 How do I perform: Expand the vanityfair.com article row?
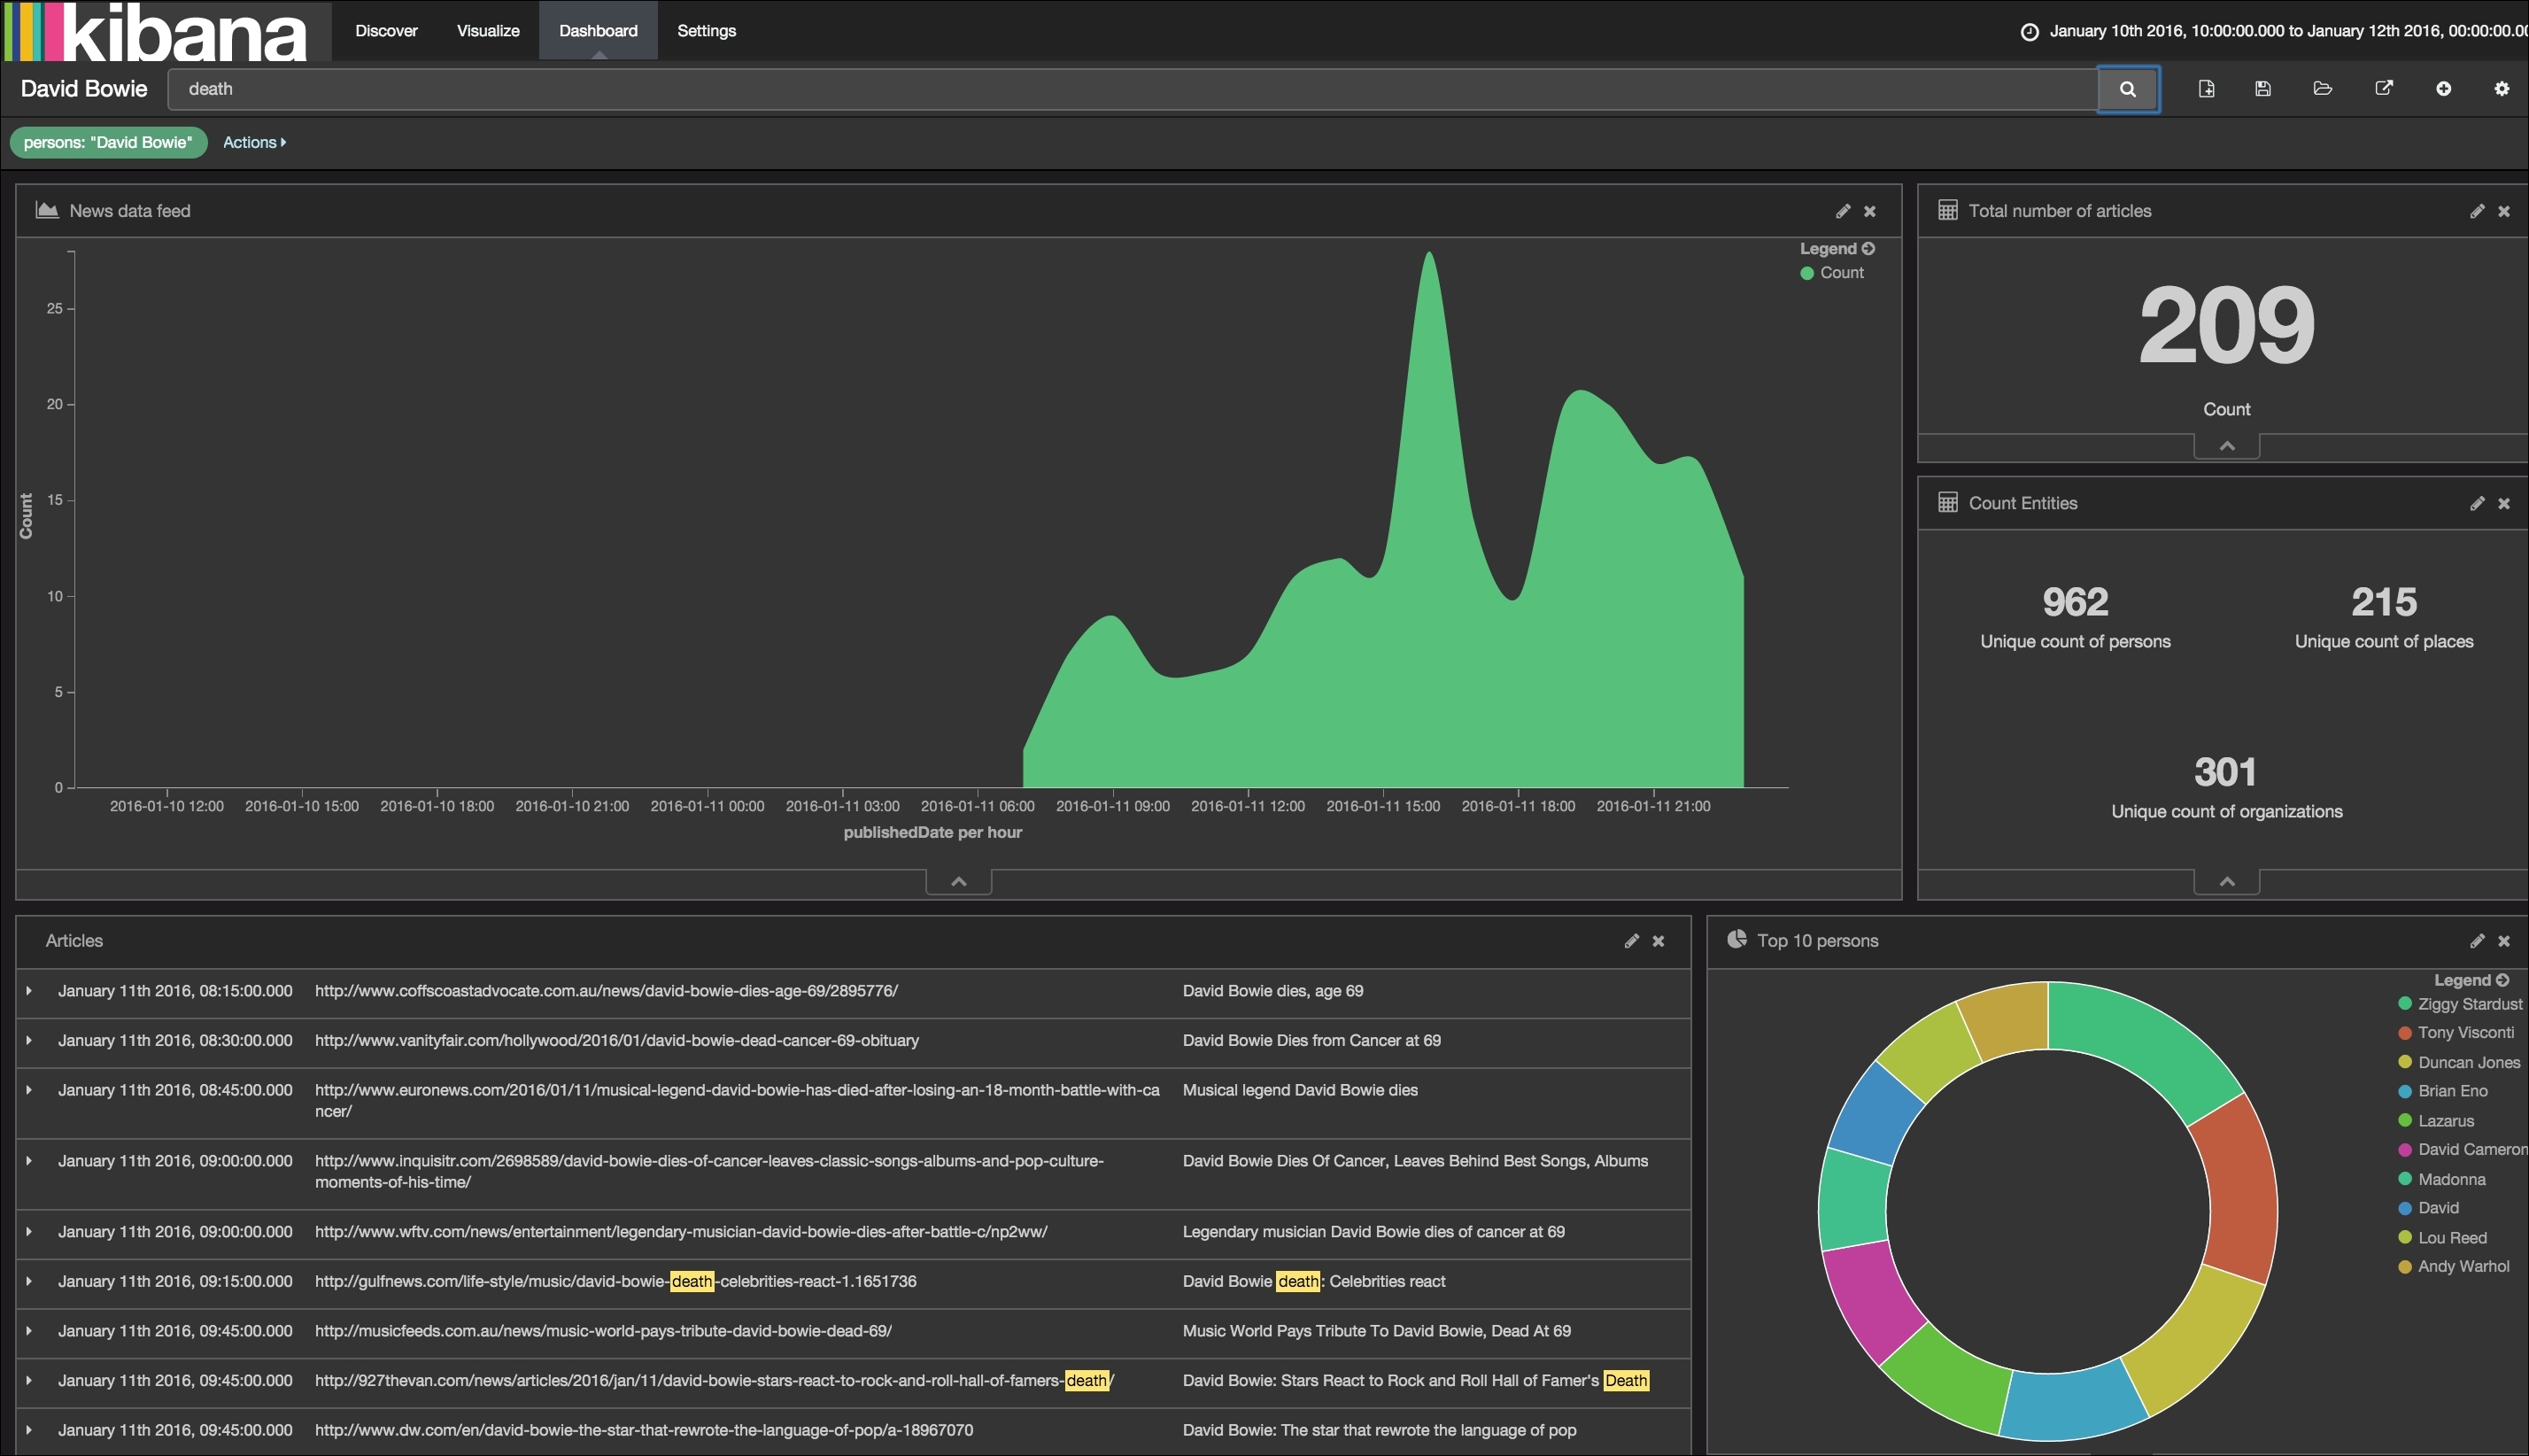tap(29, 1041)
